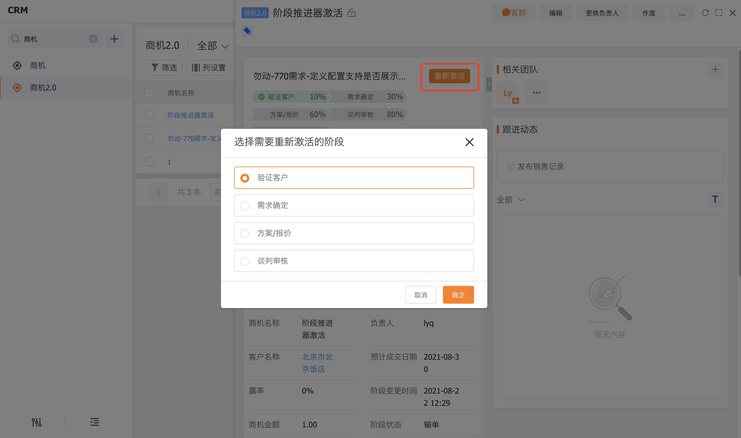
Task: Click the 商机名称 column header
Action: coord(181,93)
